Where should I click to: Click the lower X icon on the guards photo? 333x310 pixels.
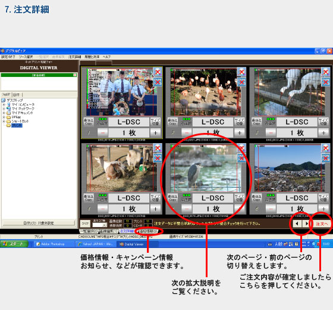click(158, 82)
